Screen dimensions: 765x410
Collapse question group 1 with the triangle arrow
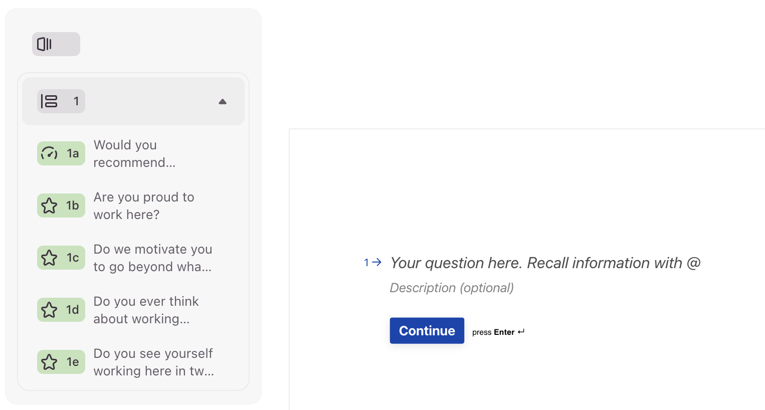223,102
